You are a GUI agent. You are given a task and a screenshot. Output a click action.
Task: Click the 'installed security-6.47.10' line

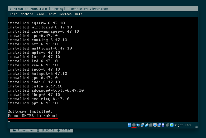point(39,99)
